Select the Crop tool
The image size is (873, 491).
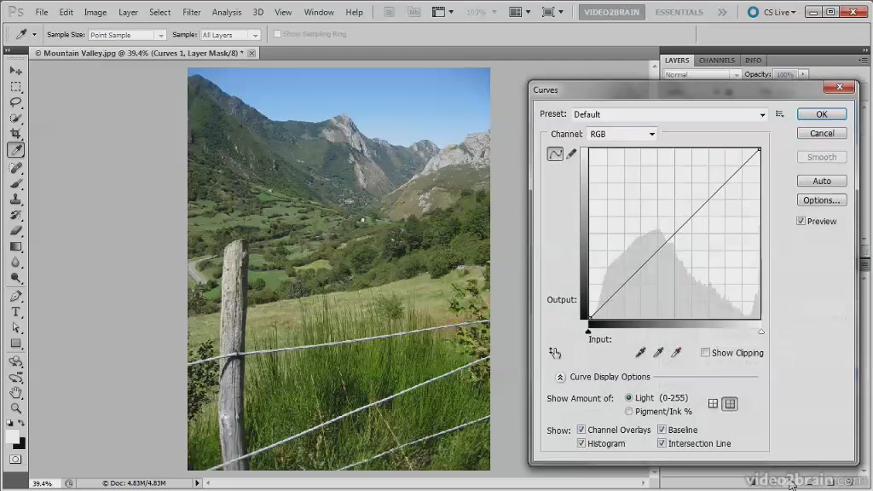tap(15, 134)
